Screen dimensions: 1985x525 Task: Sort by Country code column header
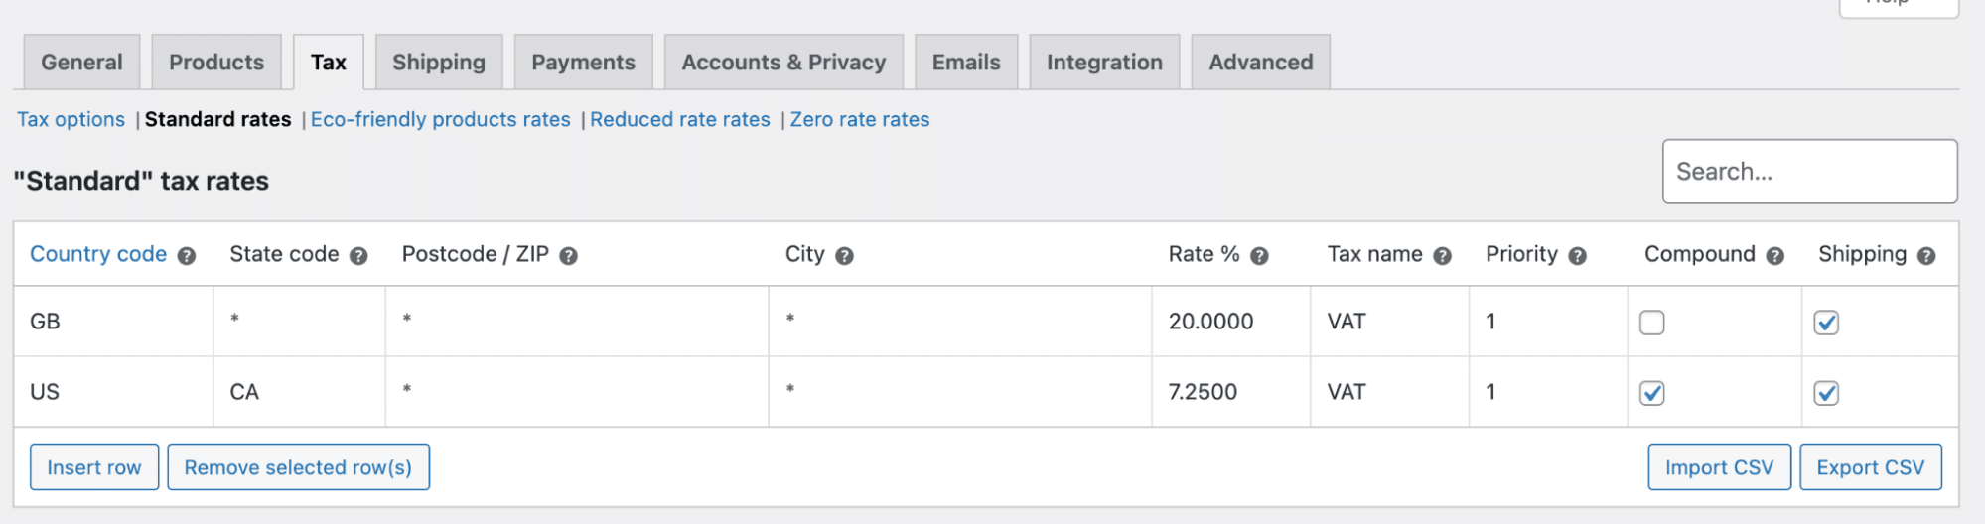tap(98, 254)
